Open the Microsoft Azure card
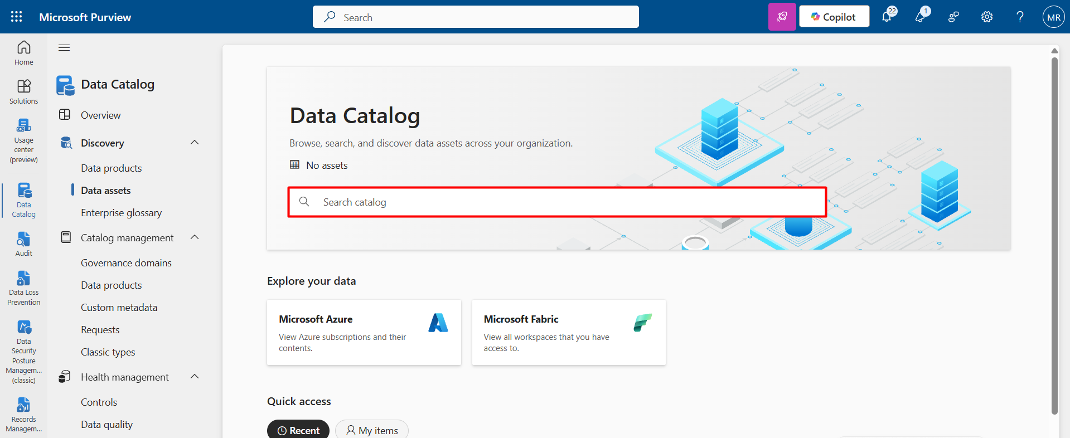 (364, 333)
